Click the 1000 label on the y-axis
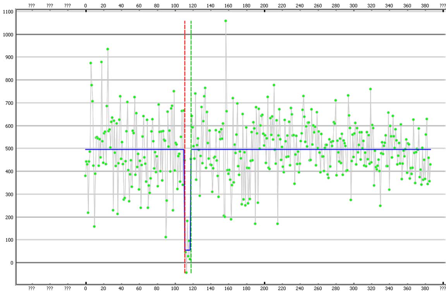Screen dimensions: 446x294 pyautogui.click(x=8, y=35)
